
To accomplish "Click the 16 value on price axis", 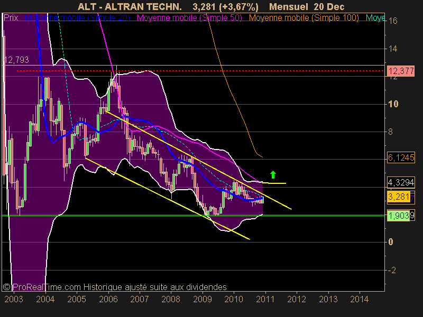I will (x=393, y=21).
